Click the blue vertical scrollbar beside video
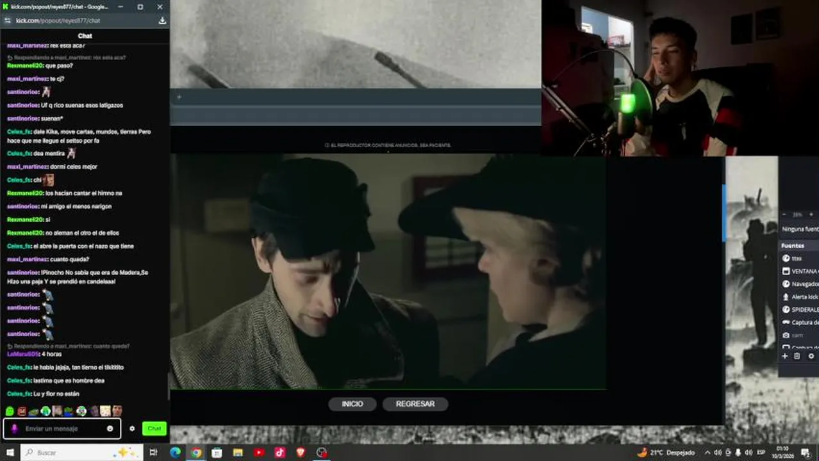 pos(724,213)
